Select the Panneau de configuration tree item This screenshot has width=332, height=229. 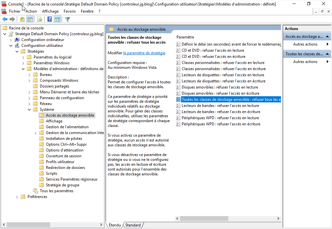62,98
